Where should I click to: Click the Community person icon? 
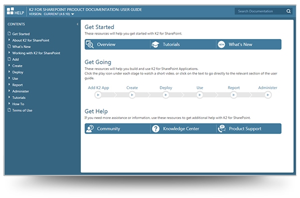point(90,128)
